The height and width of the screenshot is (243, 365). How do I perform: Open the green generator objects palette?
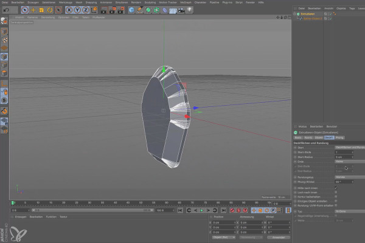pyautogui.click(x=148, y=10)
